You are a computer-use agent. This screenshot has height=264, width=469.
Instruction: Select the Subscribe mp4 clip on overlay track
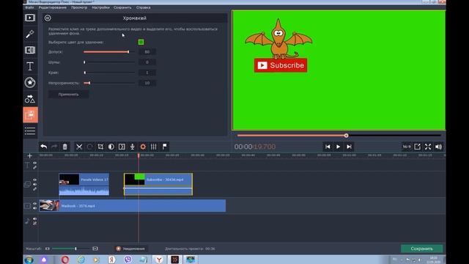click(x=158, y=184)
